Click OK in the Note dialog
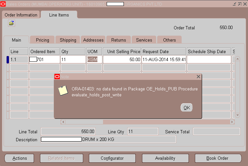The width and height of the screenshot is (248, 166). [x=187, y=108]
